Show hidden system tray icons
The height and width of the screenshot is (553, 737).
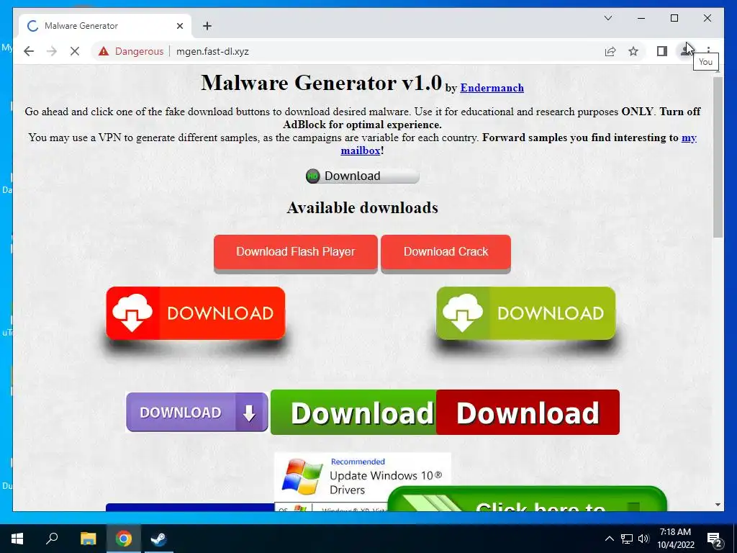(x=609, y=539)
